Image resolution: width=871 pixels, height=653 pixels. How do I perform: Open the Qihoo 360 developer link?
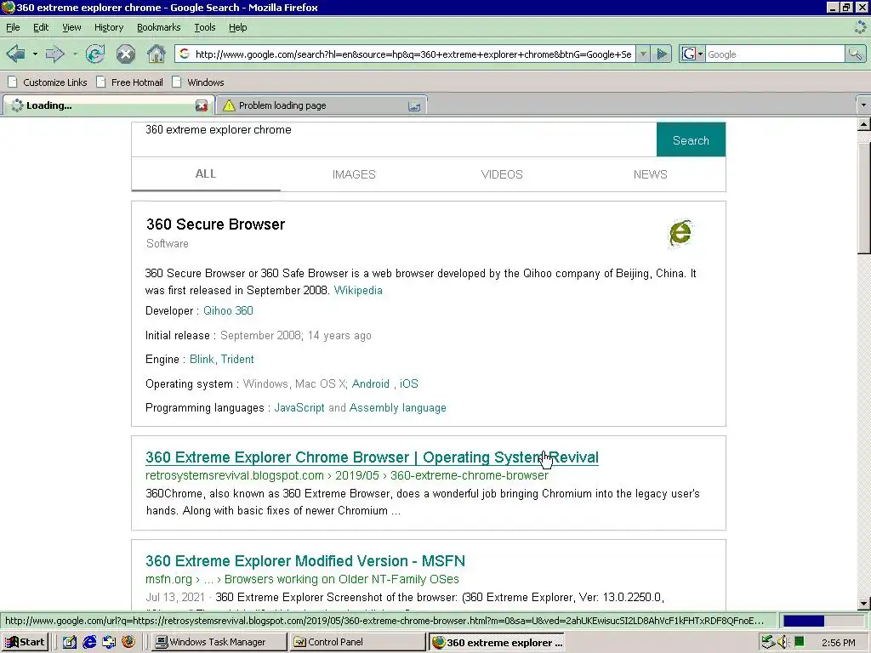228,310
